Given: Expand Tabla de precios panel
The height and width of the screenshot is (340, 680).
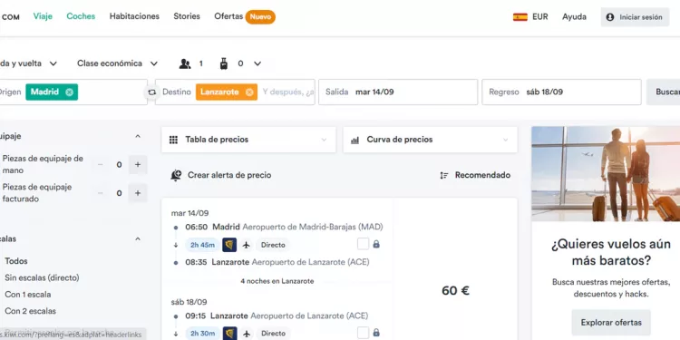Looking at the screenshot, I should (248, 140).
